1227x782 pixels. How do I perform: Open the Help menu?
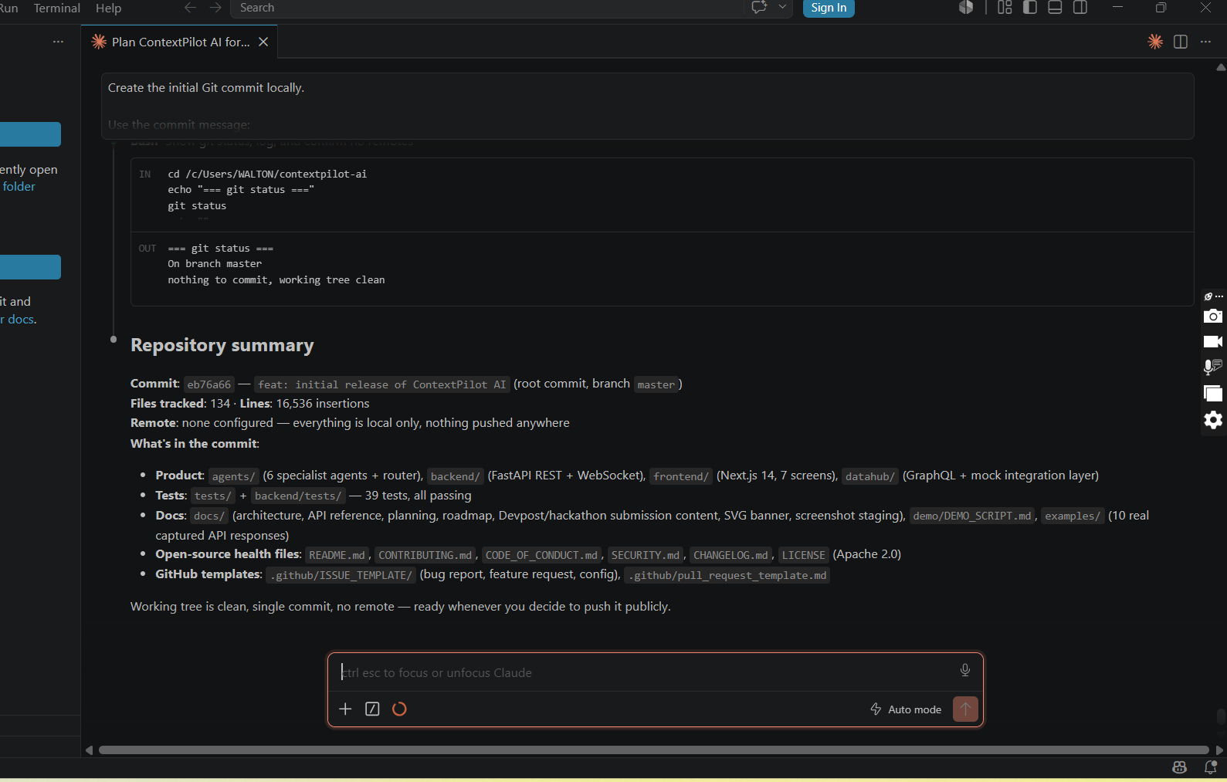(x=108, y=8)
